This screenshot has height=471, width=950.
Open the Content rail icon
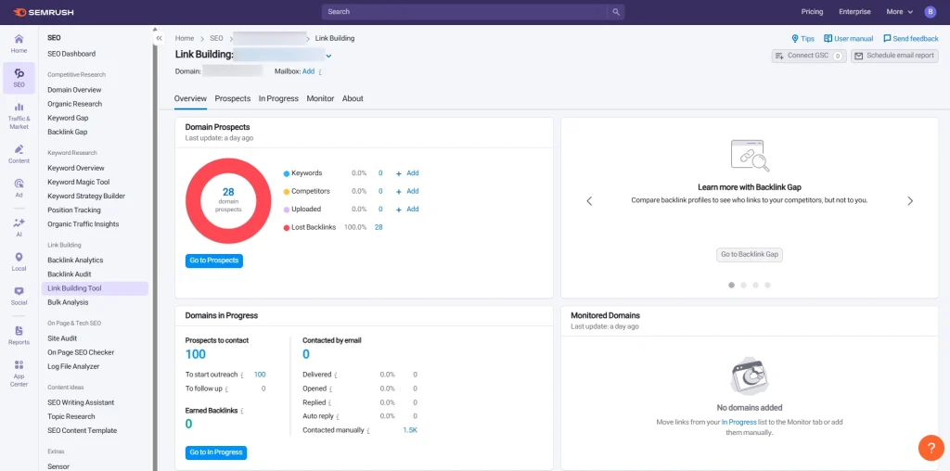click(x=19, y=154)
